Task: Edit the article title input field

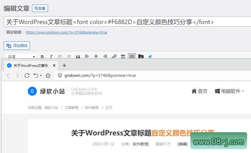Action: (x=127, y=22)
